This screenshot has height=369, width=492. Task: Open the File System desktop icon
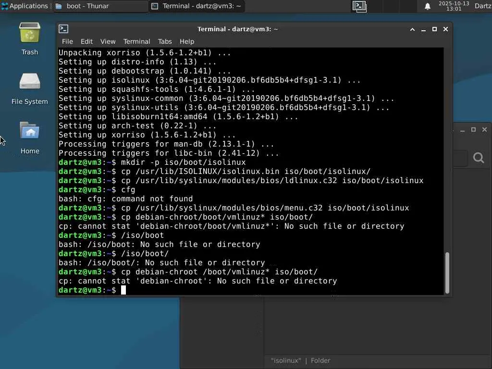[29, 89]
